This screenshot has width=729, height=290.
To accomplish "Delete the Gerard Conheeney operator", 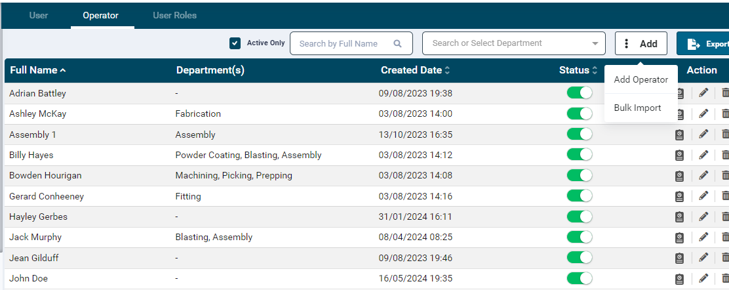I will (x=725, y=196).
